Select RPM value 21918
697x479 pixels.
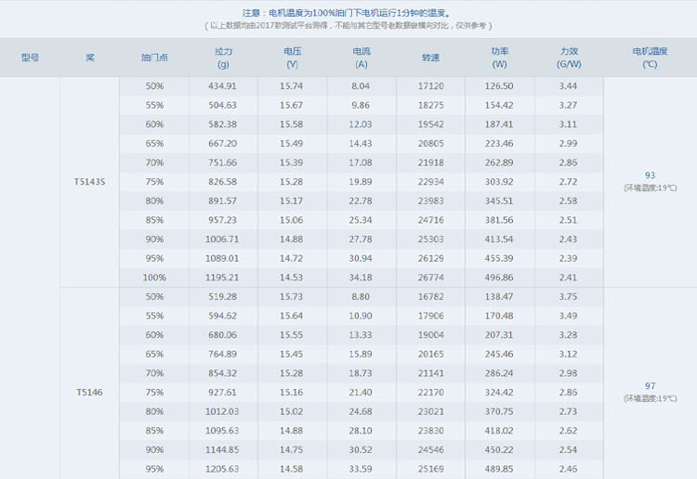click(430, 162)
